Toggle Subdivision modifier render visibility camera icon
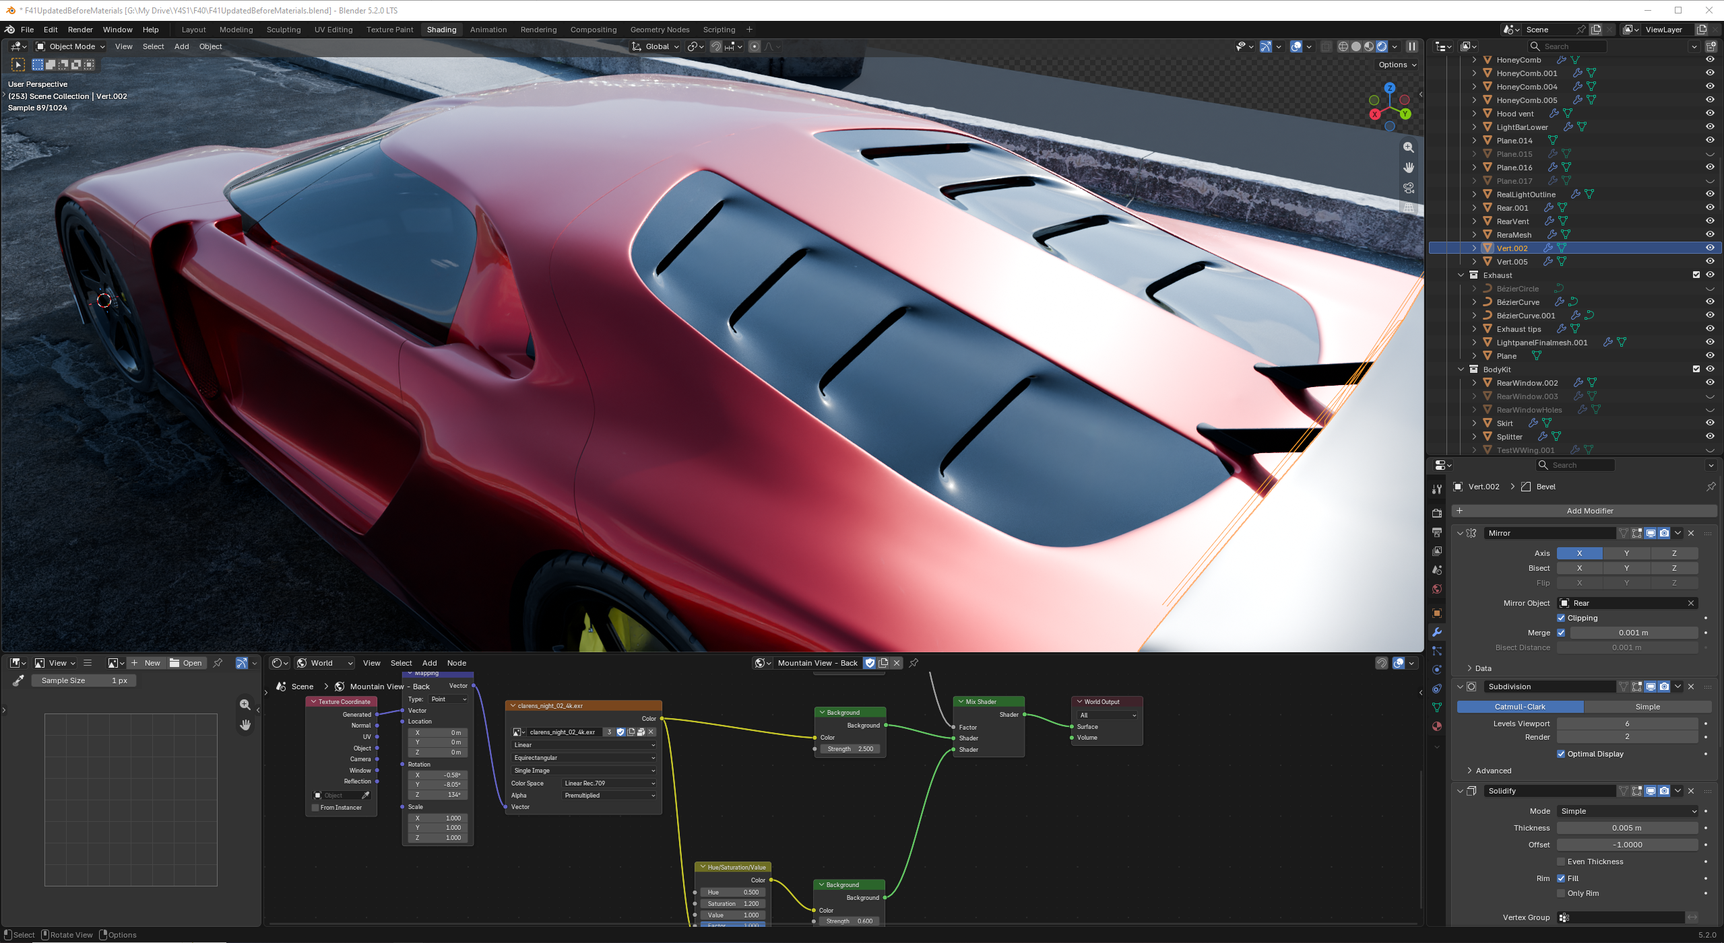Image resolution: width=1724 pixels, height=943 pixels. click(x=1664, y=687)
